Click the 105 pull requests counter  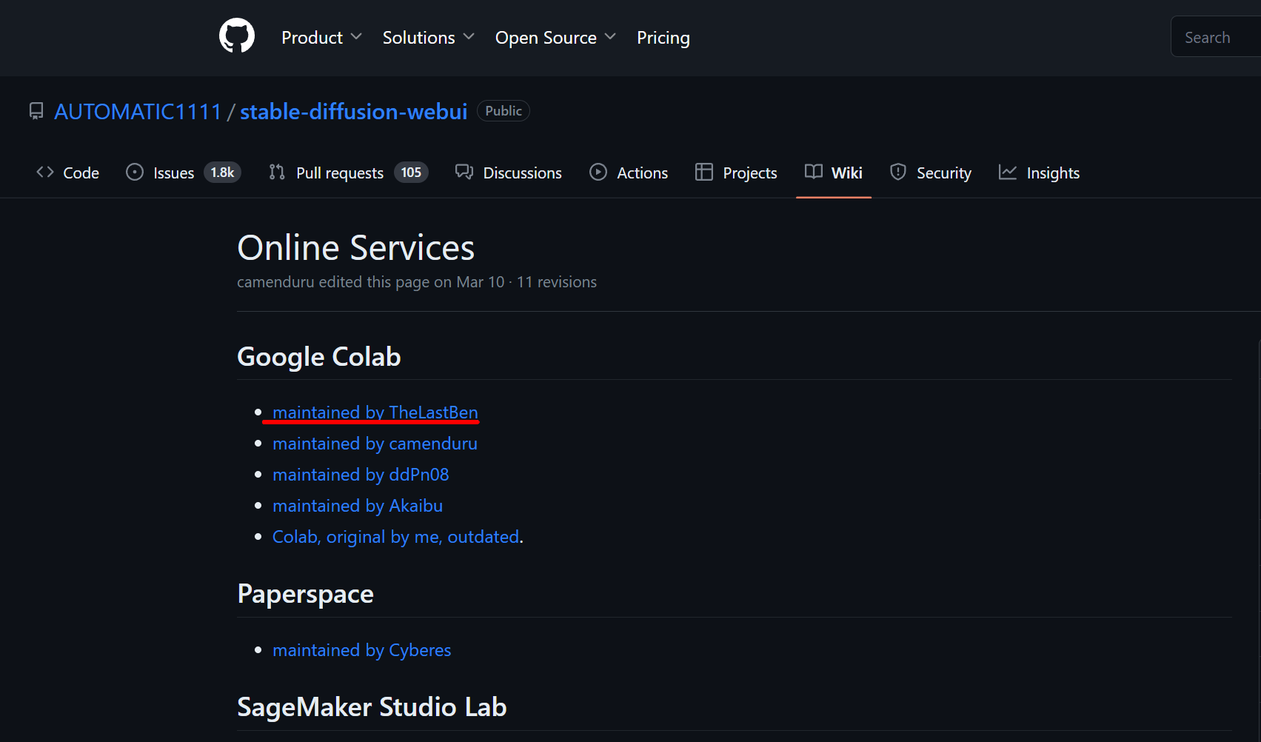pos(411,173)
